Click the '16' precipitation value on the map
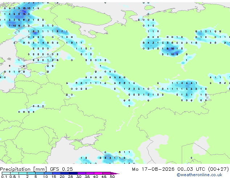 coord(172,48)
